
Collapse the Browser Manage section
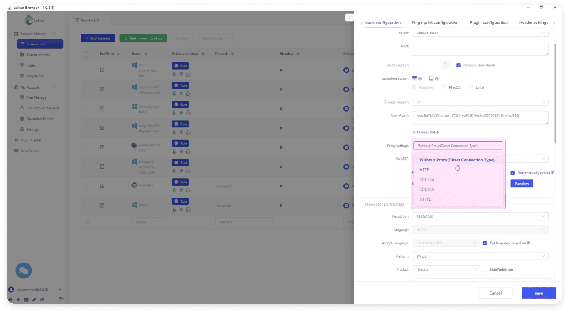tap(54, 33)
